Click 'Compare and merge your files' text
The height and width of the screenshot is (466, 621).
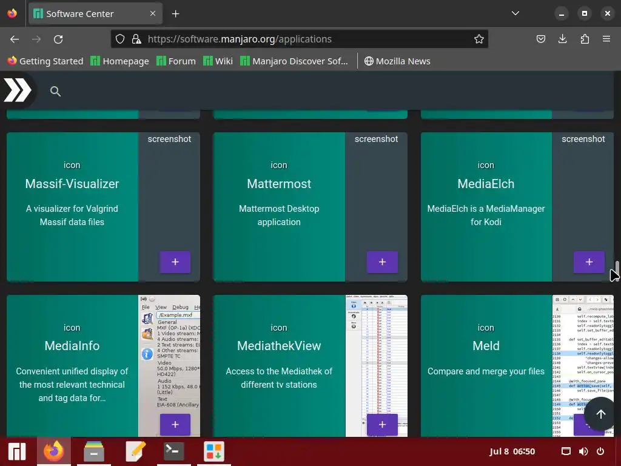(x=486, y=371)
